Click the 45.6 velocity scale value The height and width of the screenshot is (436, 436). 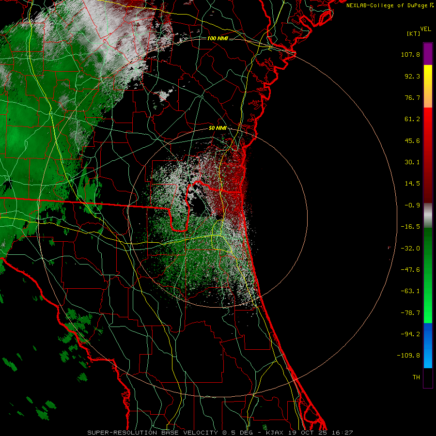[x=412, y=140]
